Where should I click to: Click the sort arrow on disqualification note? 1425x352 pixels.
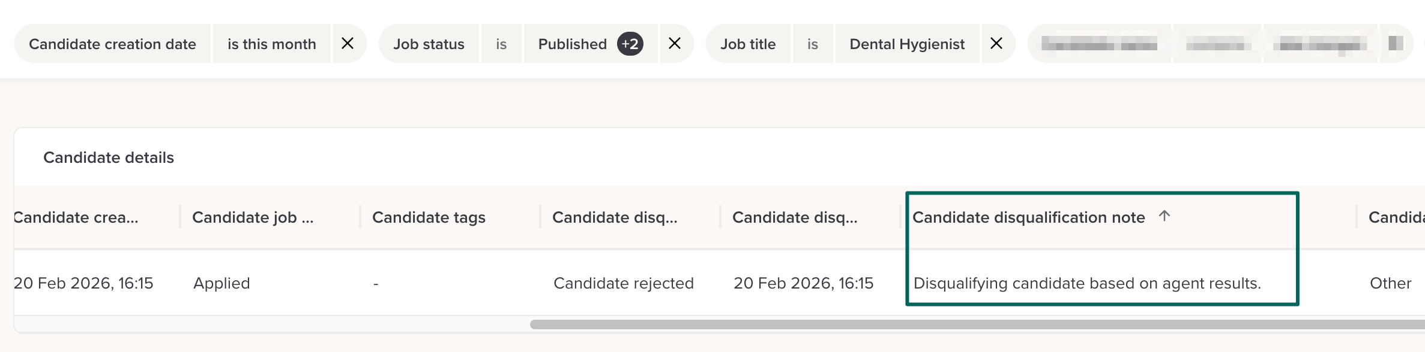(1164, 216)
